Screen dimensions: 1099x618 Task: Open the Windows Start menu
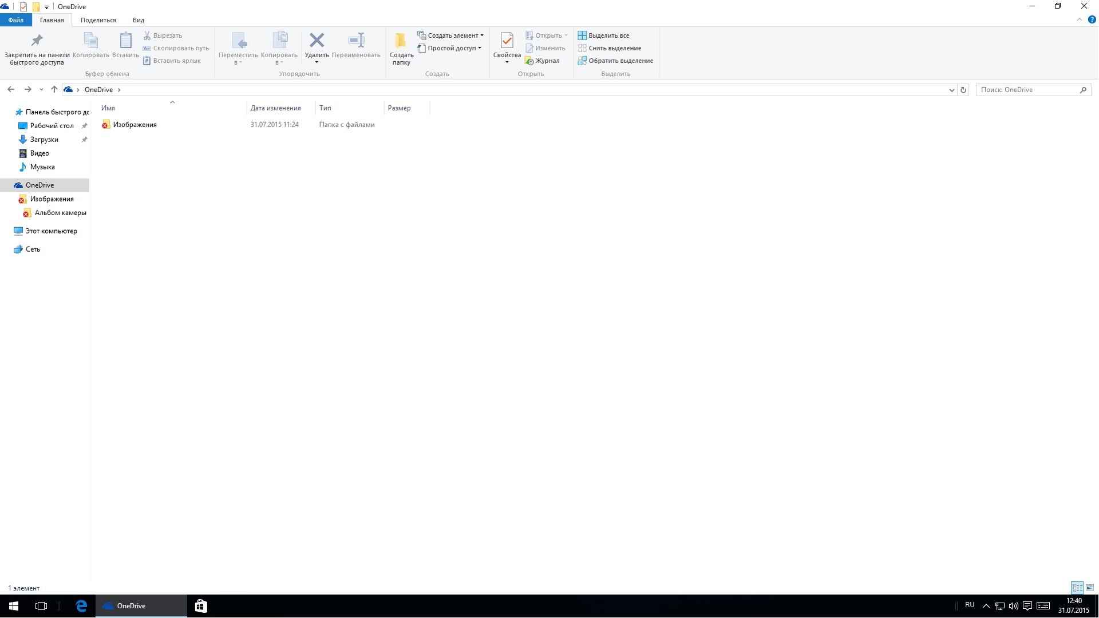coord(14,606)
